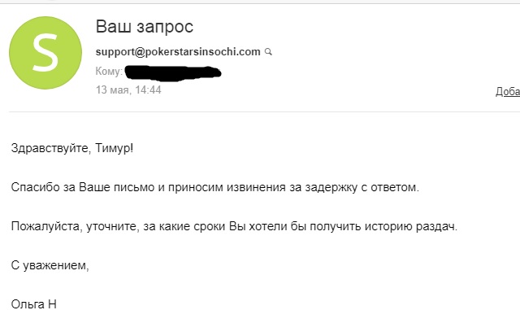Click the greeting line "Здравствуйте, Тимур!"
Screen dimensions: 520x310
click(72, 148)
